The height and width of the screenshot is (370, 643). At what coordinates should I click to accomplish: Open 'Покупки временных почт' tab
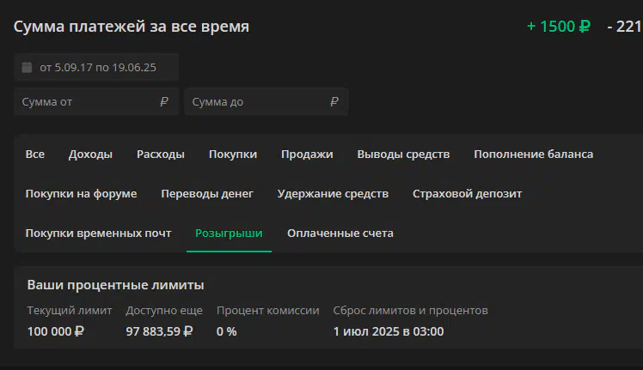(98, 234)
